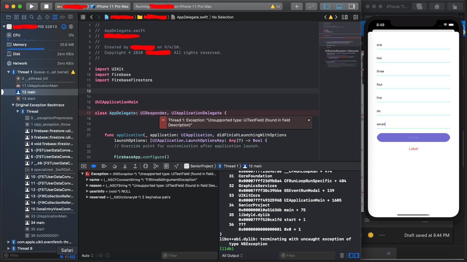This screenshot has height=262, width=467.
Task: Stop the running app
Action: tap(46, 6)
